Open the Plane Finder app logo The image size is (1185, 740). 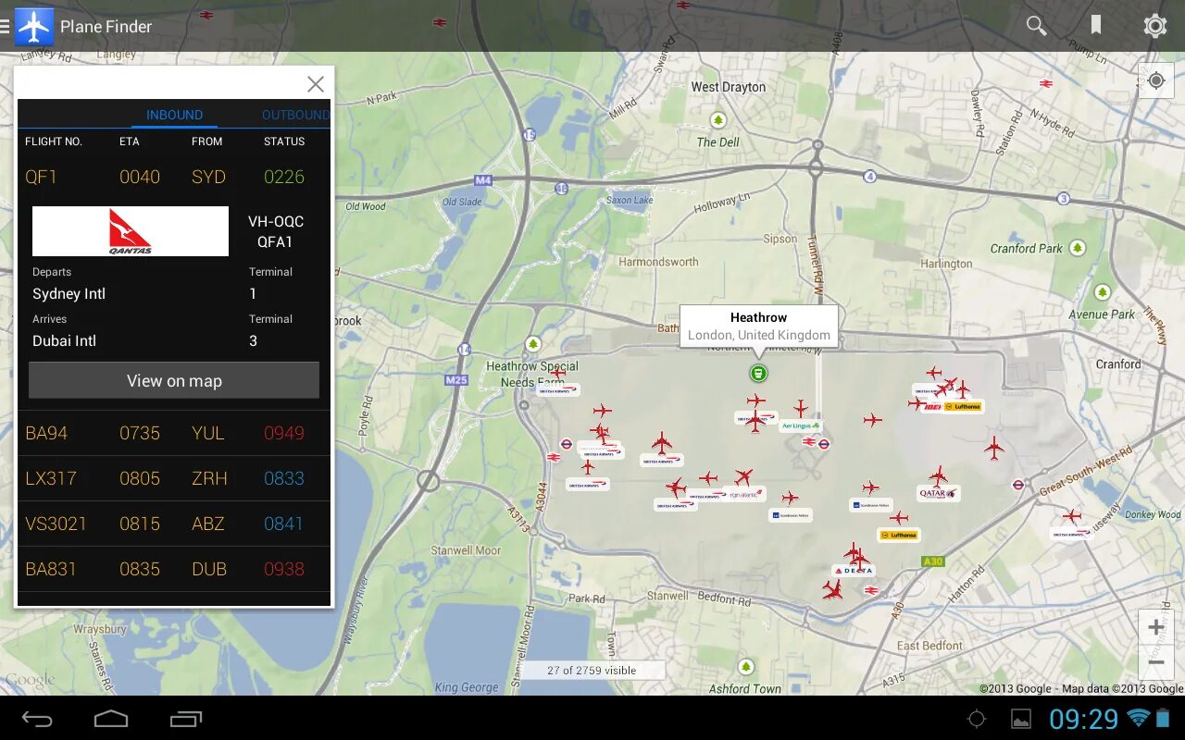[33, 26]
